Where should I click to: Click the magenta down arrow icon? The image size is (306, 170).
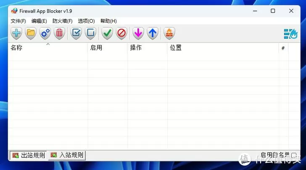138,33
